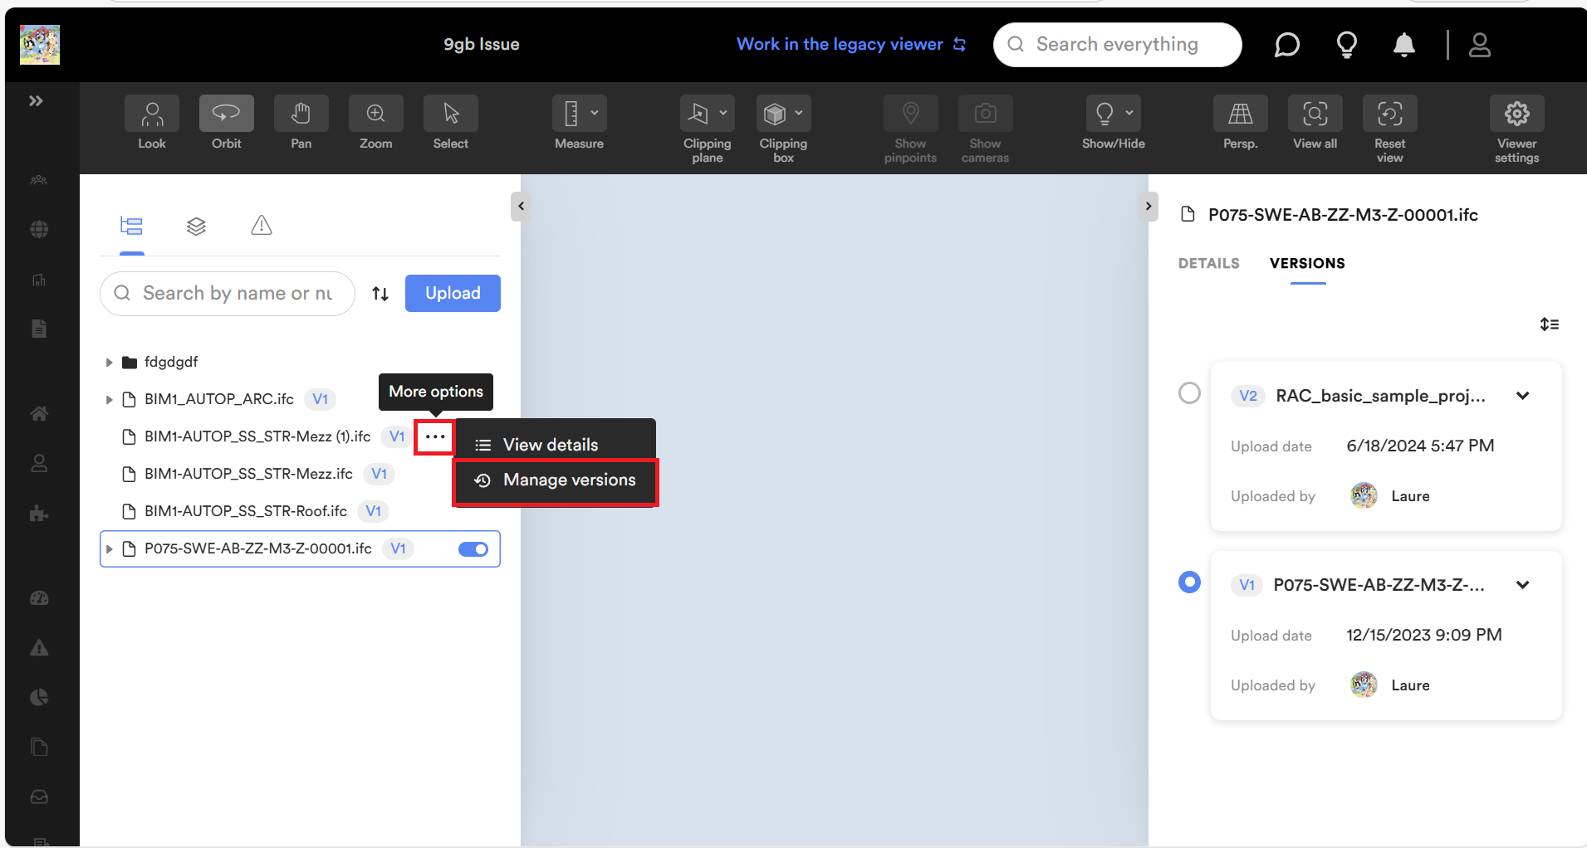Image resolution: width=1587 pixels, height=848 pixels.
Task: Open the layers panel icon tab
Action: [x=196, y=226]
